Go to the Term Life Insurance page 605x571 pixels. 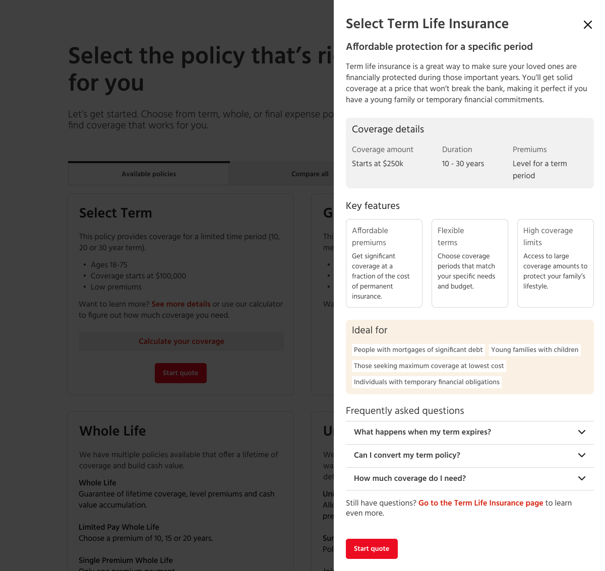coord(480,503)
